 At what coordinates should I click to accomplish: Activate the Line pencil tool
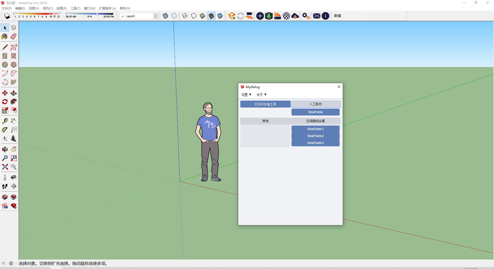click(x=5, y=47)
